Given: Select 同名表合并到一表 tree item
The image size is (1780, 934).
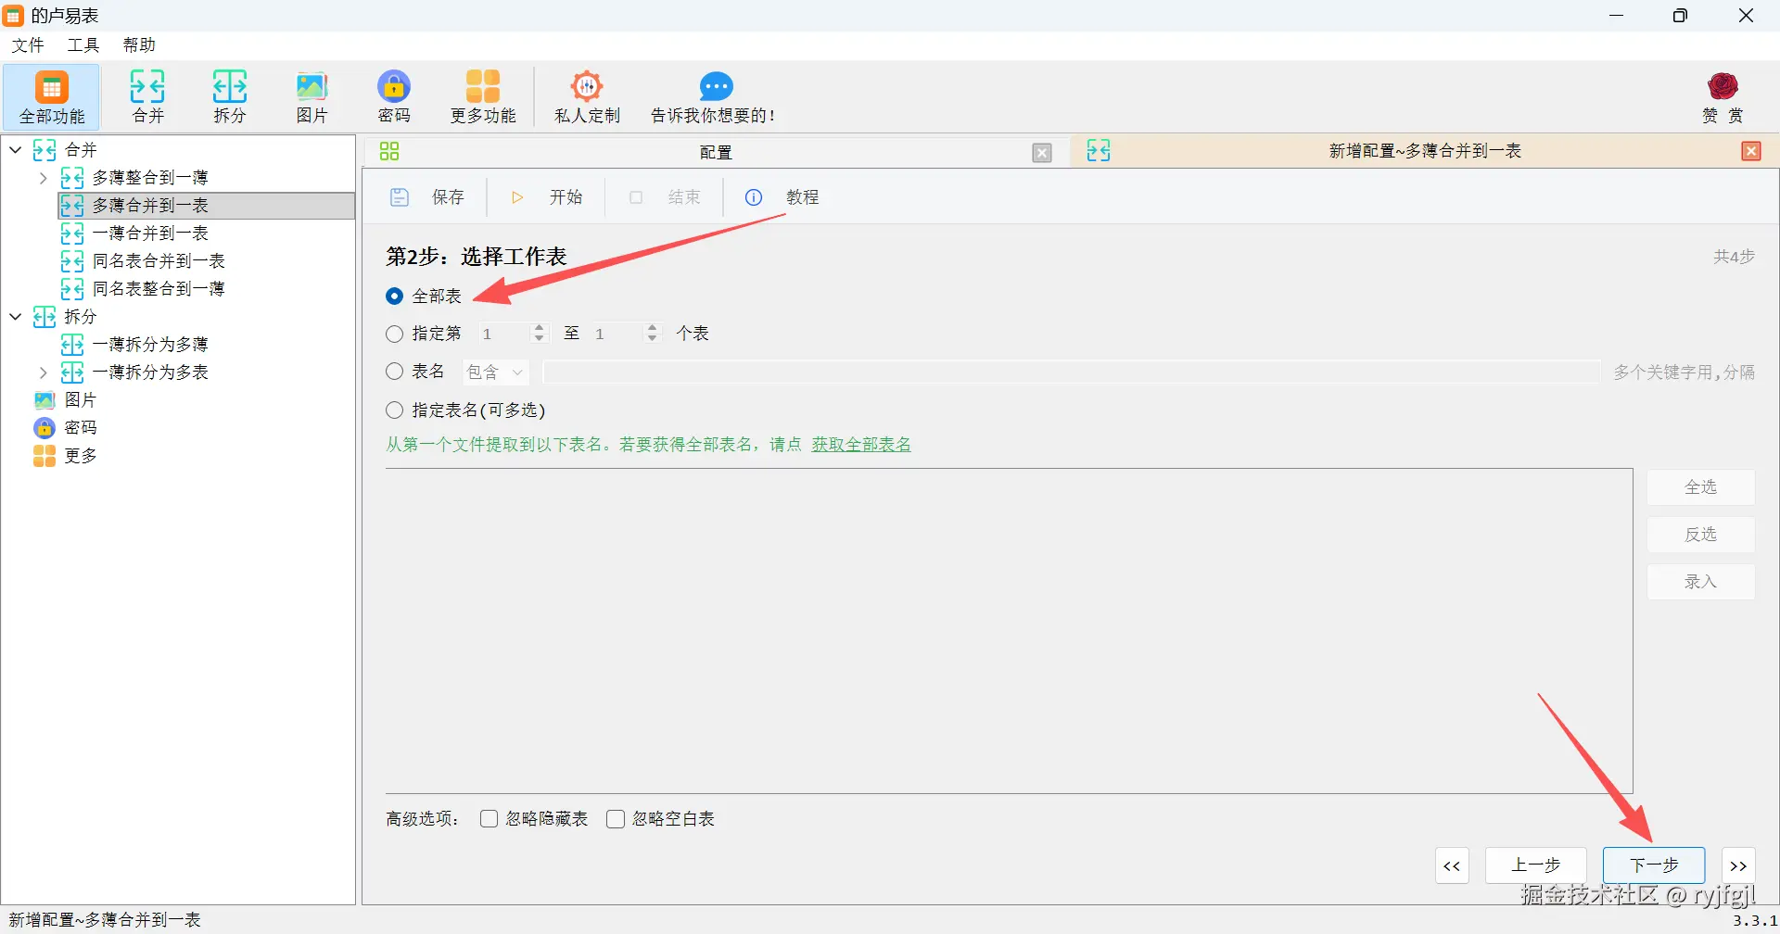Looking at the screenshot, I should click(x=159, y=261).
